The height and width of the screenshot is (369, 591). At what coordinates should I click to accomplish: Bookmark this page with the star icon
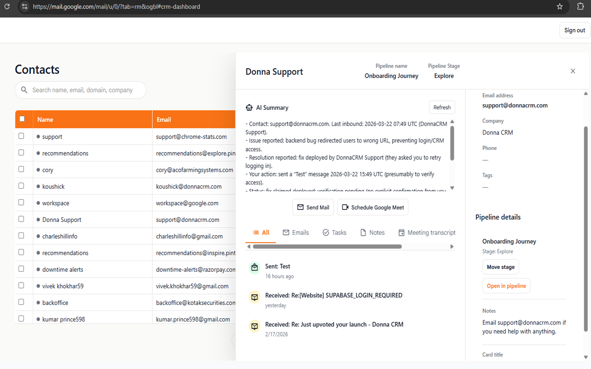click(x=560, y=6)
